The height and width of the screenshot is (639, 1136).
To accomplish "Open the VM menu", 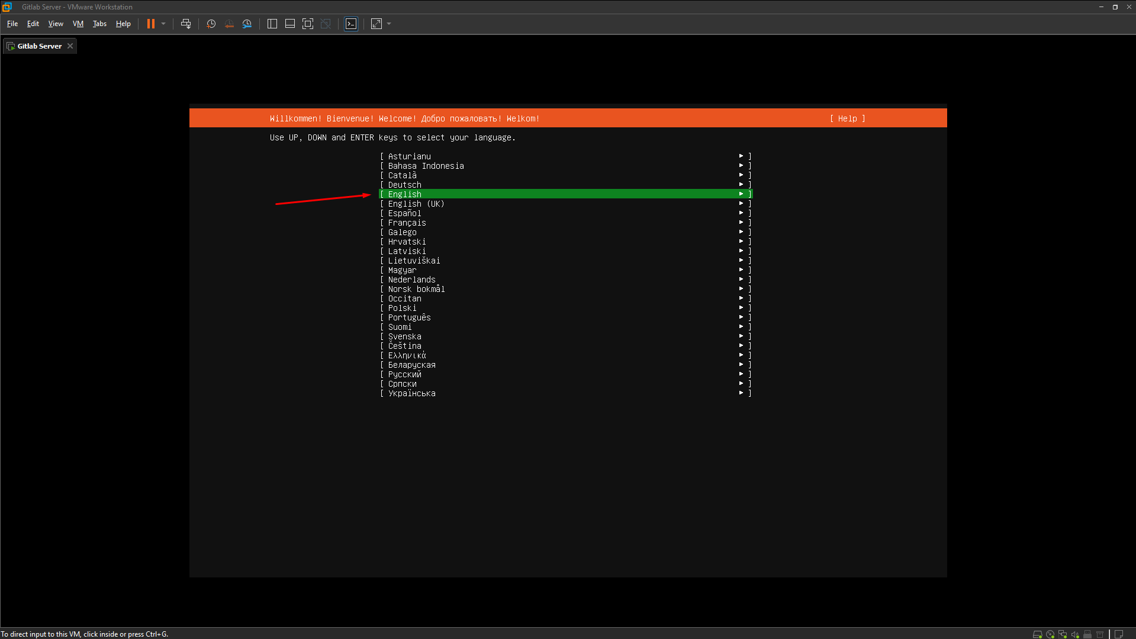I will [x=78, y=24].
